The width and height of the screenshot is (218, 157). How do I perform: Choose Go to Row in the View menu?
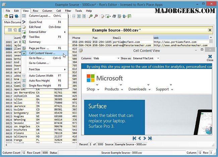pyautogui.click(x=45, y=58)
